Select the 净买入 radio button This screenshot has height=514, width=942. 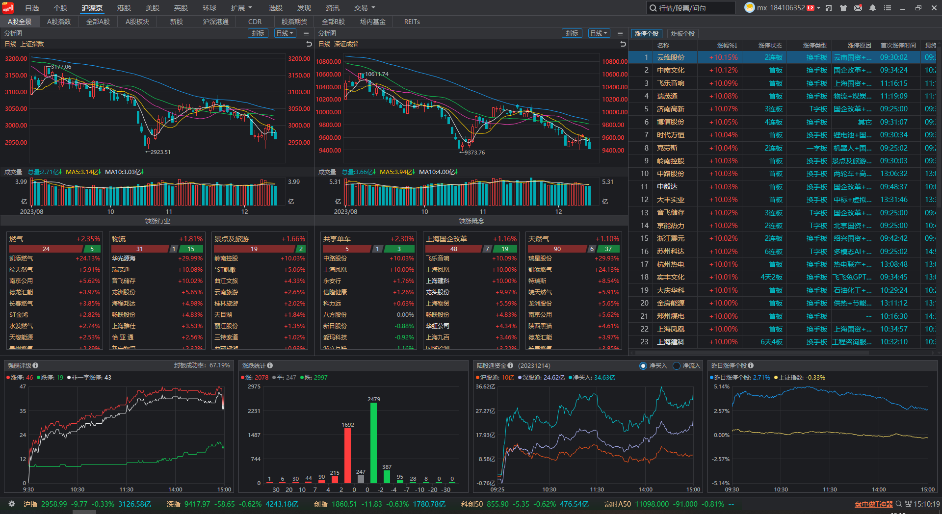pos(643,366)
